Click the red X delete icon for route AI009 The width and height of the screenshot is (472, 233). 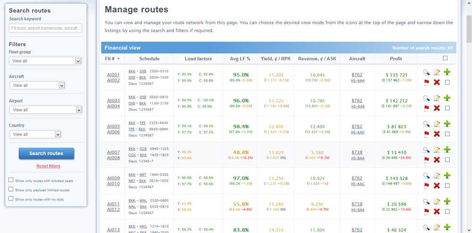[x=437, y=185]
